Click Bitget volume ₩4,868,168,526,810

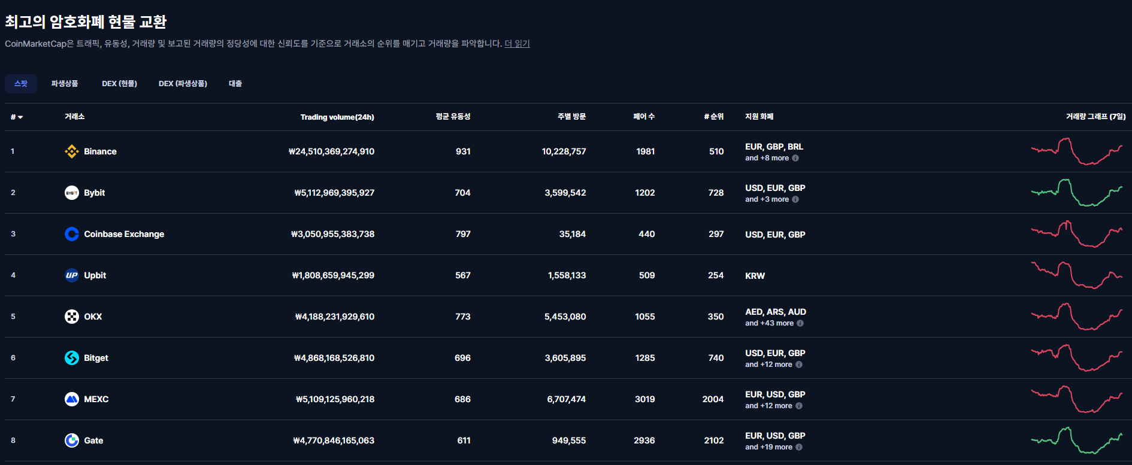point(334,358)
